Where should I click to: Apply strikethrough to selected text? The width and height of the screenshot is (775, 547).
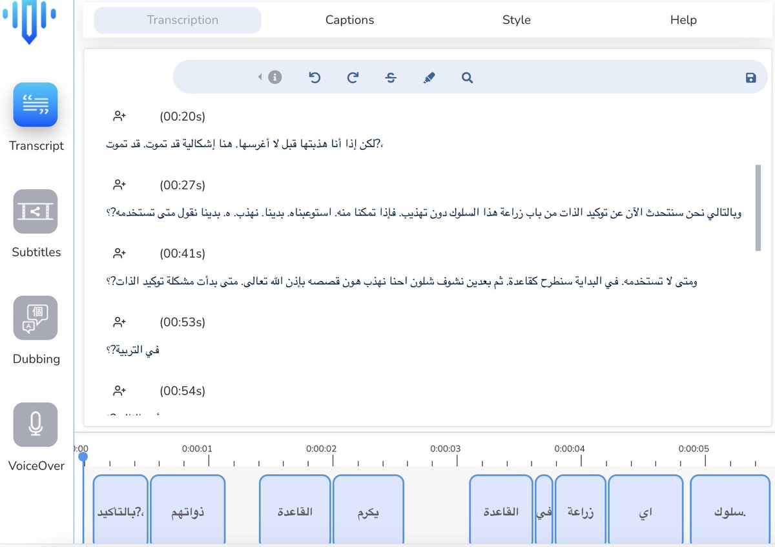[391, 77]
